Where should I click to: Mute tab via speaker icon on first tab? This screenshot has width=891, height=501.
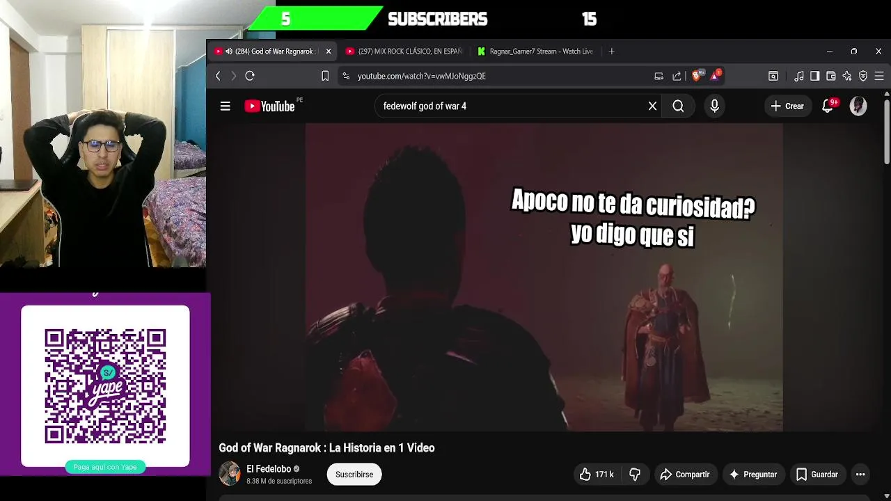tap(229, 51)
